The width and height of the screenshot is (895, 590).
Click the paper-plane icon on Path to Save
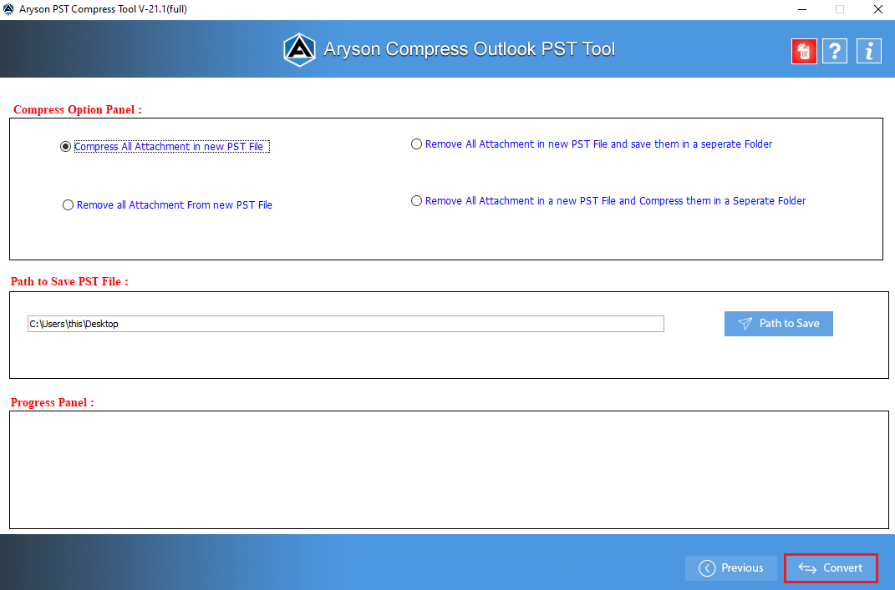pyautogui.click(x=746, y=324)
